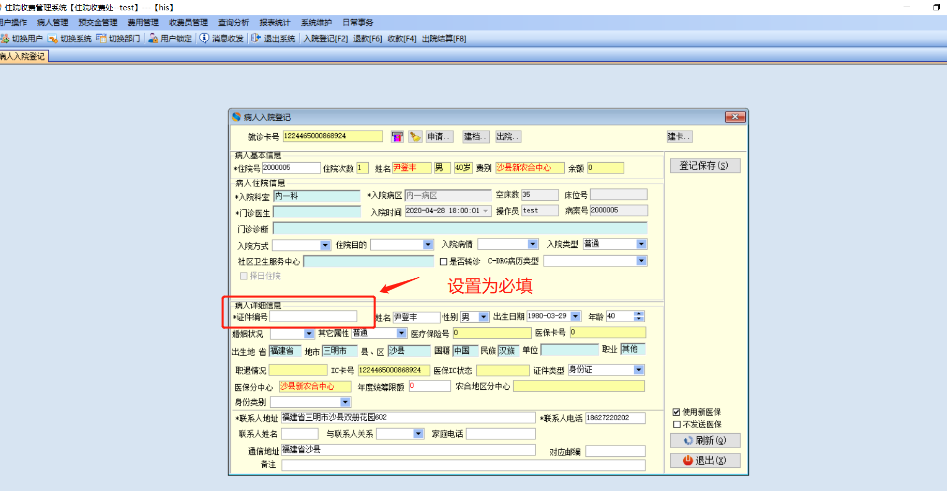
Task: Click 退款[F6] in the toolbar
Action: coord(368,38)
